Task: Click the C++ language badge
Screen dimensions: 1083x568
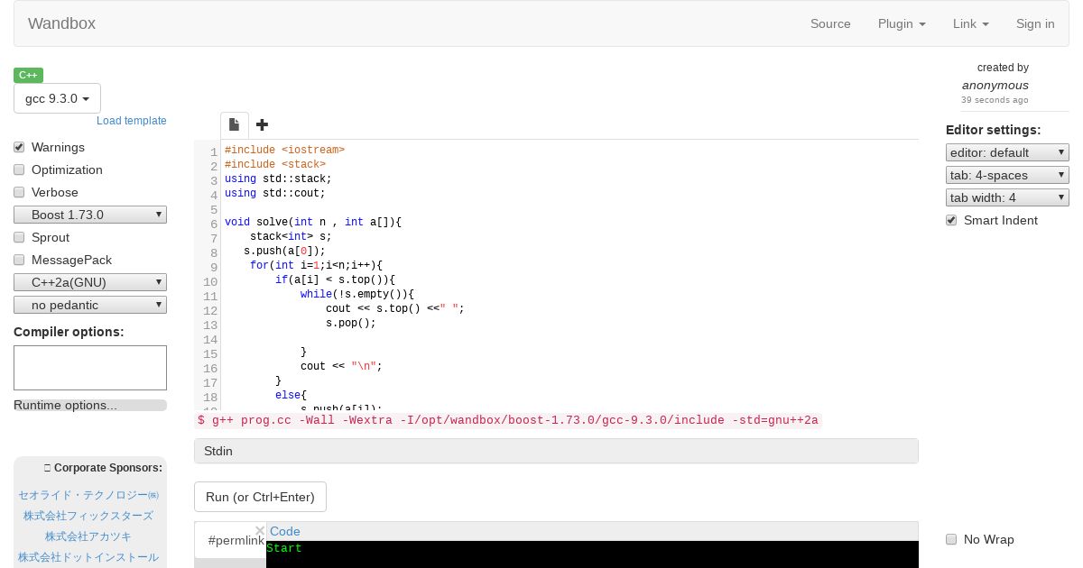Action: tap(28, 75)
